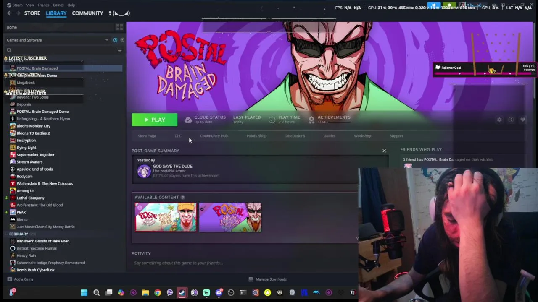538x302 pixels.
Task: Open the DLC link
Action: (178, 136)
